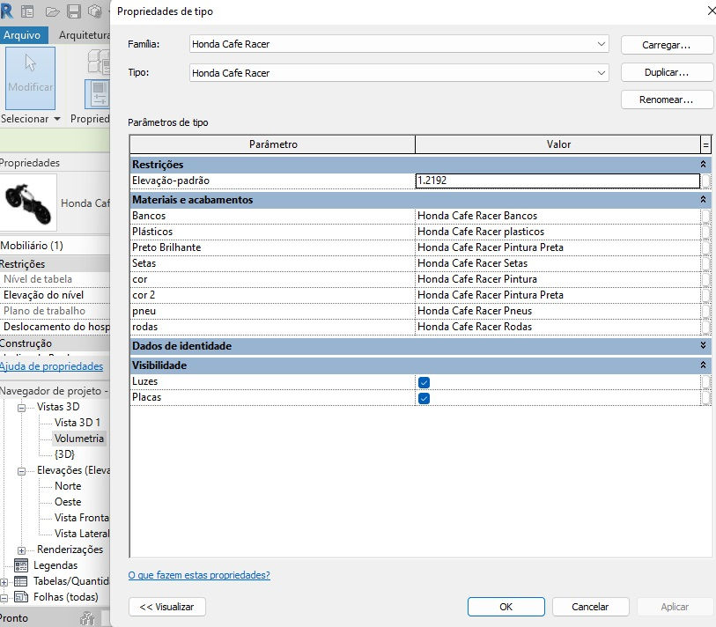
Task: Open the Tipo dropdown
Action: click(601, 72)
